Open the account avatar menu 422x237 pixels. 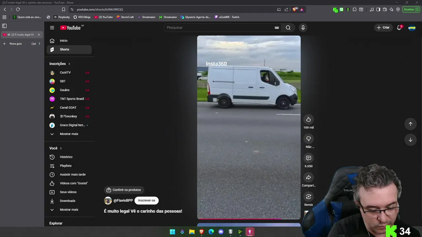coord(412,28)
